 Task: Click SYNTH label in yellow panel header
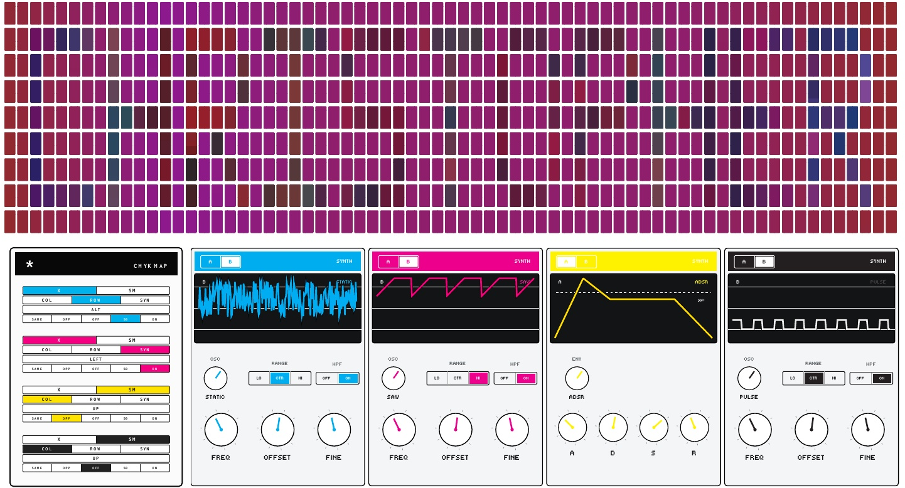coord(700,262)
